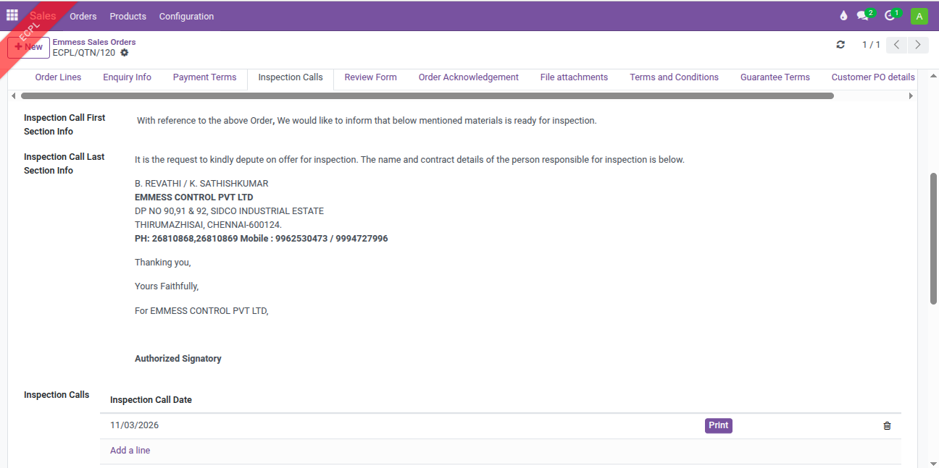
Task: Click the Add a line link
Action: click(x=130, y=451)
